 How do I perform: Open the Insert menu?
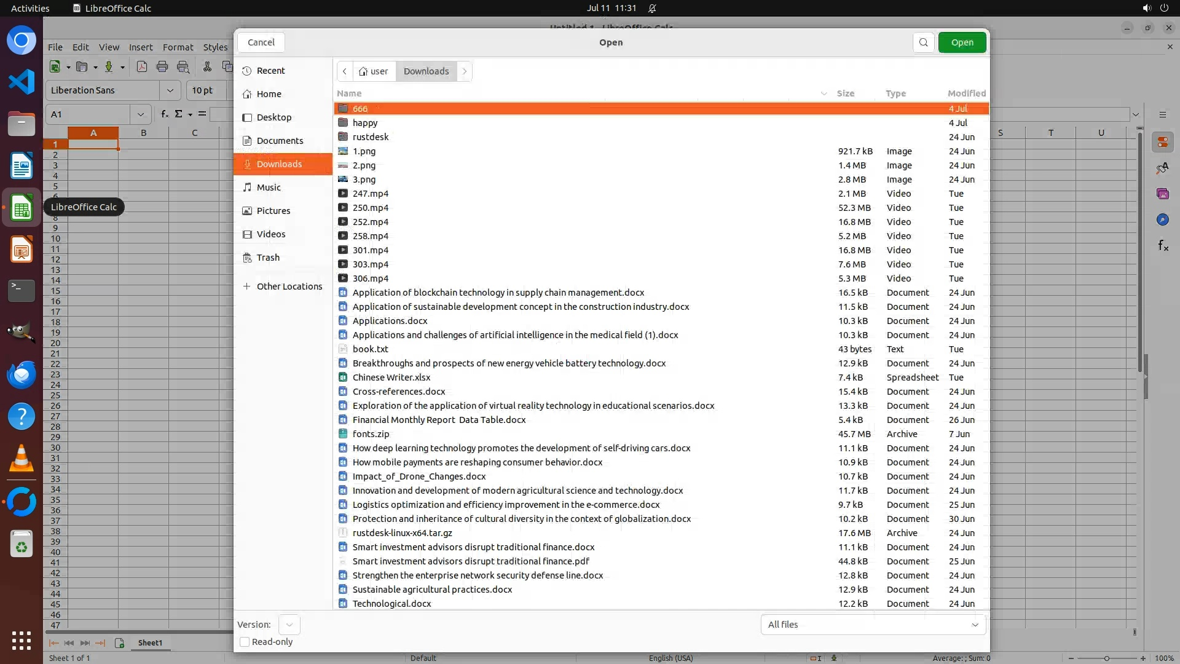140,47
